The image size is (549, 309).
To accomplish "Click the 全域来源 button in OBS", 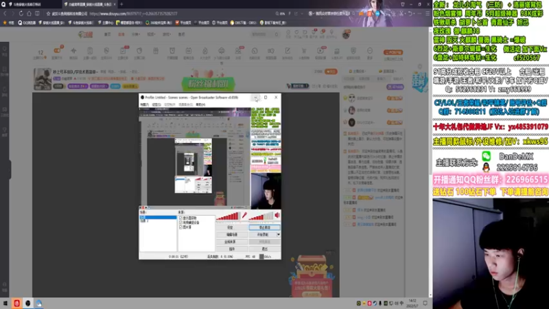I will 231,242.
